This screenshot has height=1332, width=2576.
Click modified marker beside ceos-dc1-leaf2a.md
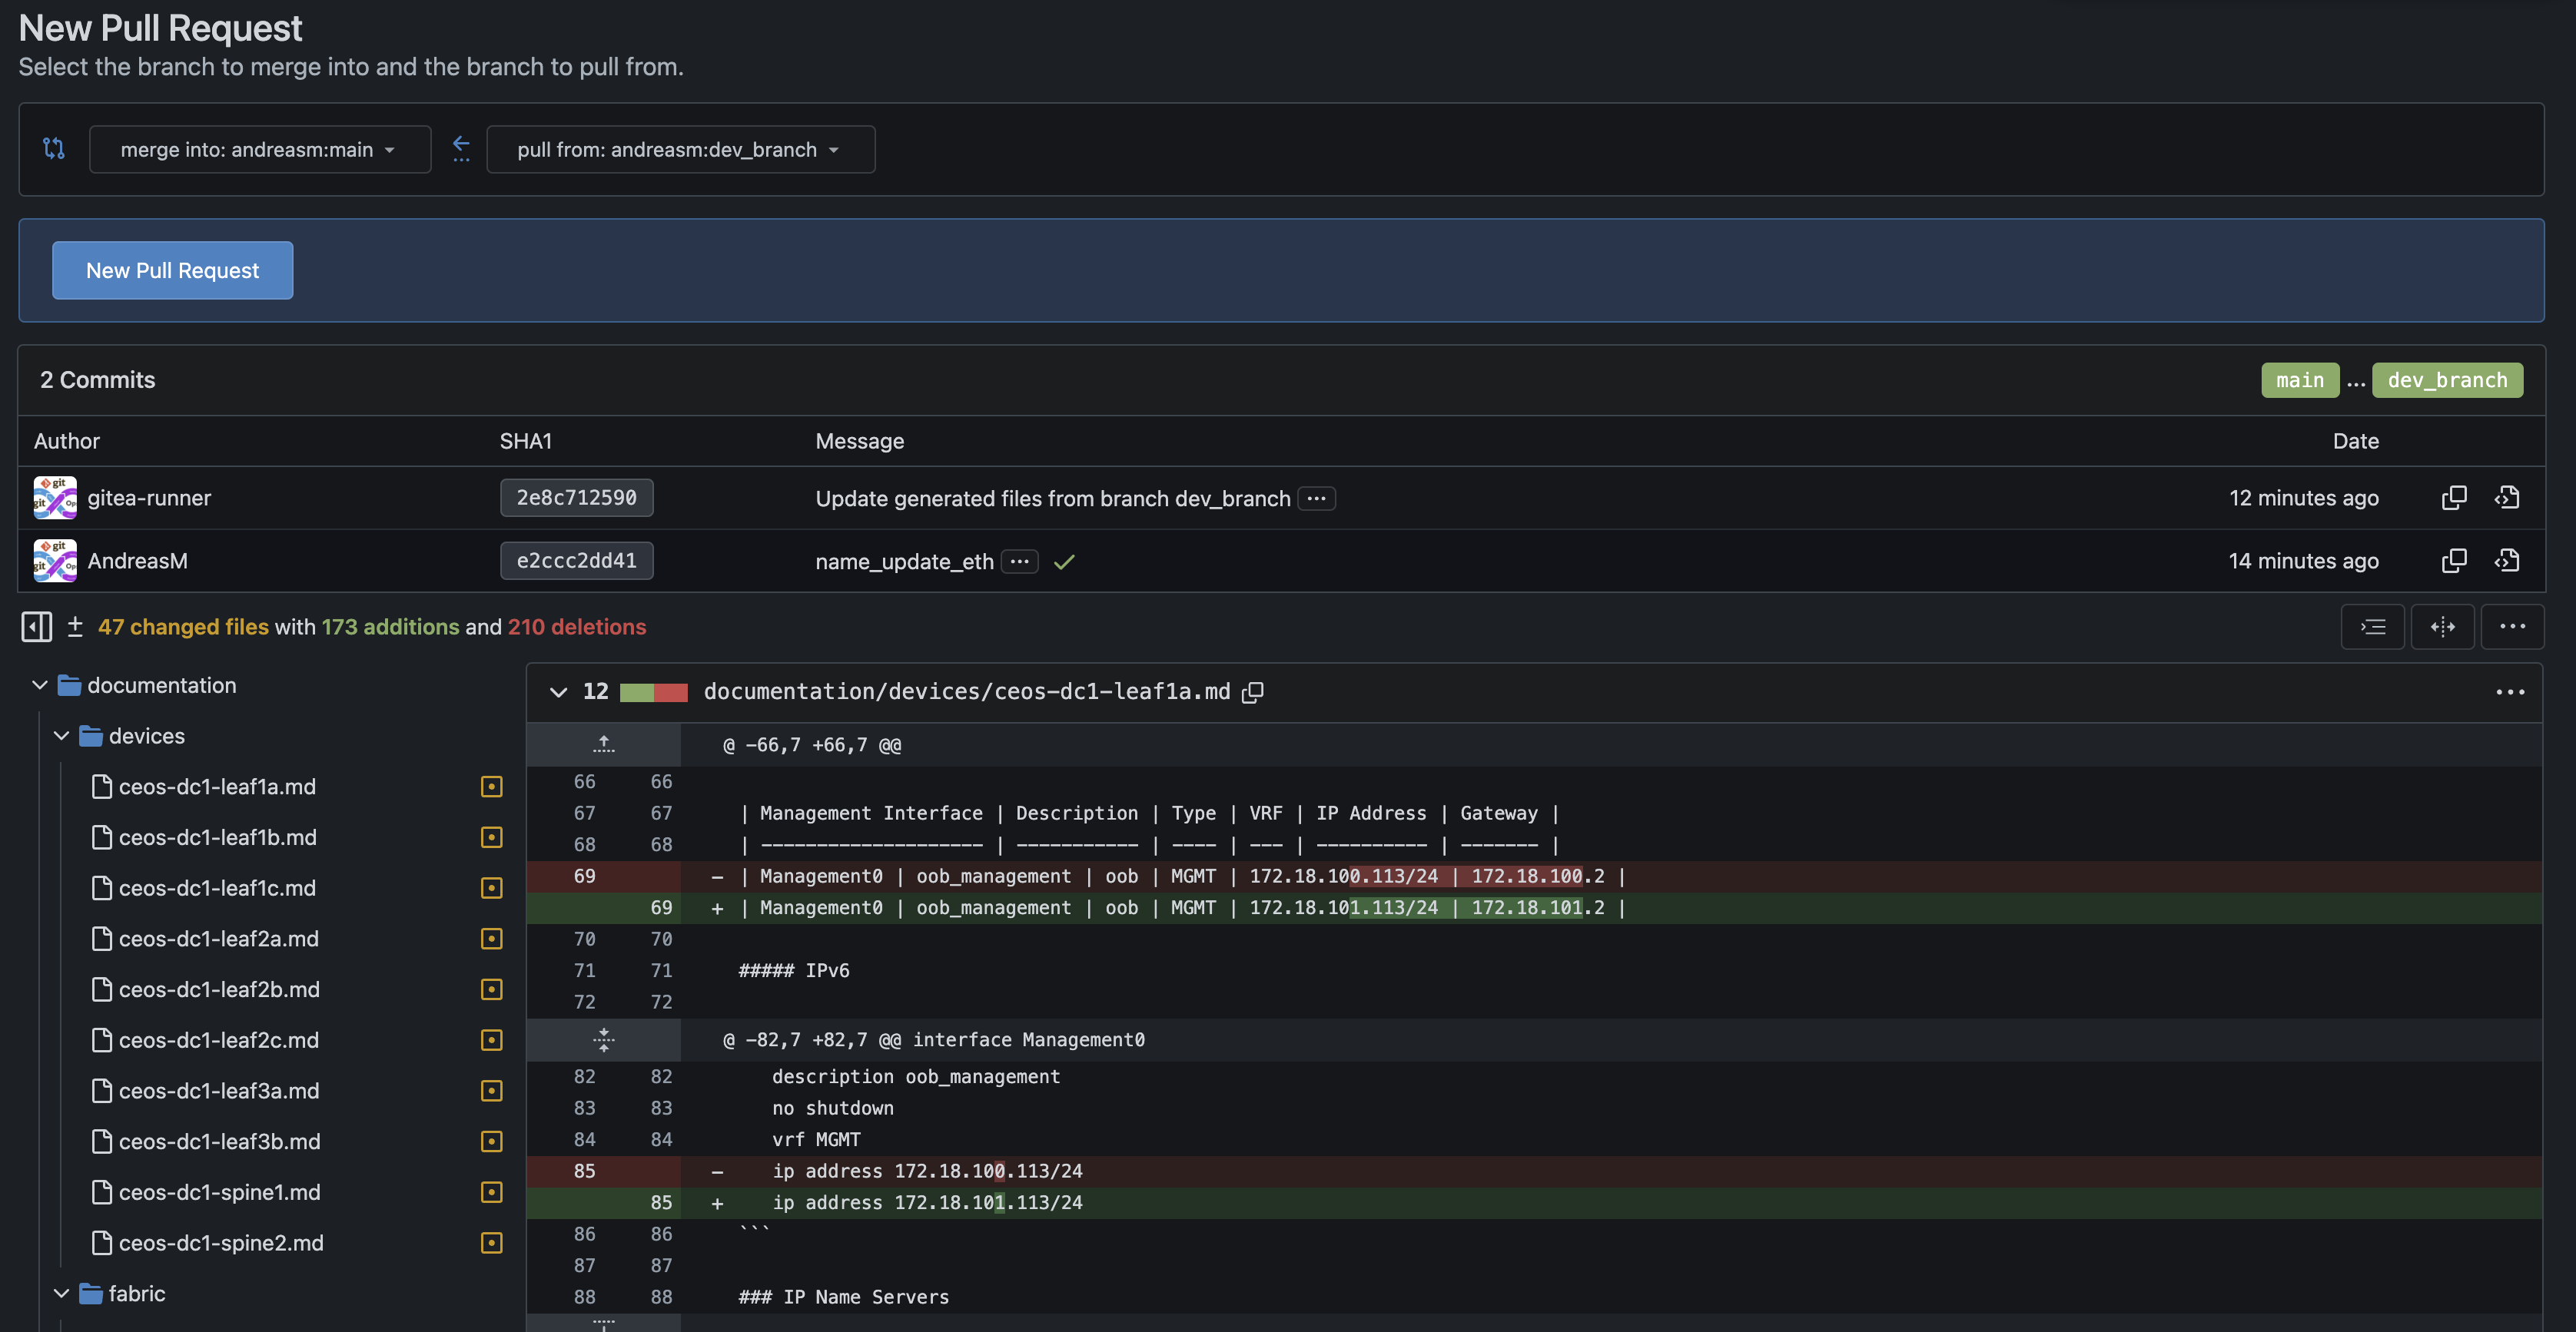click(x=492, y=938)
